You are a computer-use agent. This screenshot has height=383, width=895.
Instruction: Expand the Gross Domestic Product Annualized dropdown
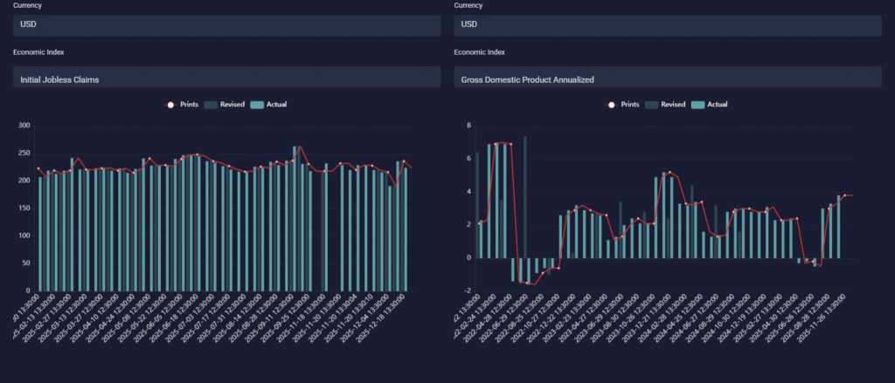pyautogui.click(x=668, y=79)
